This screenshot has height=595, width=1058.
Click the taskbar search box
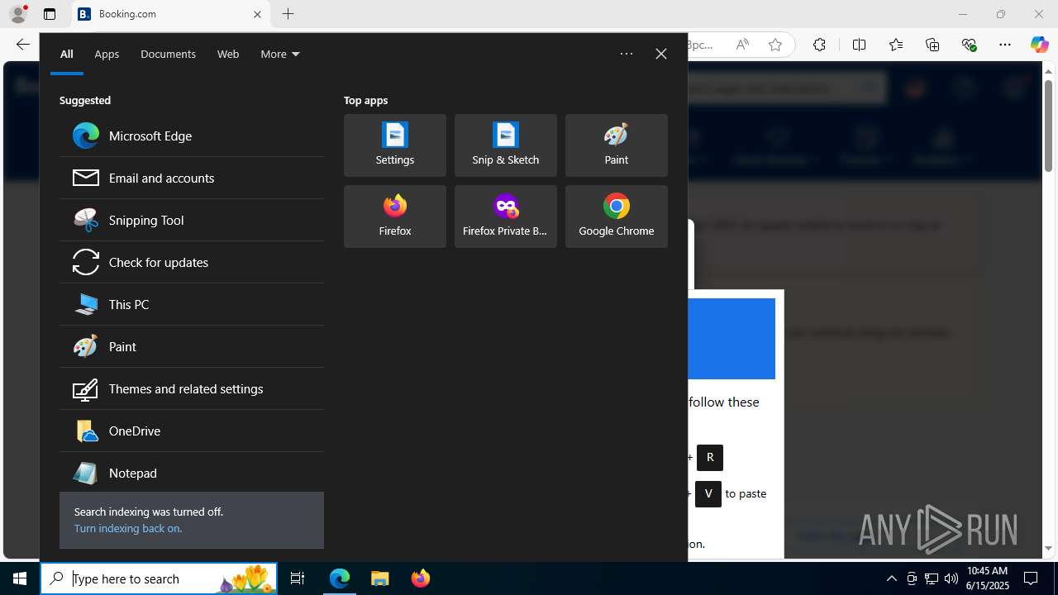pyautogui.click(x=159, y=578)
